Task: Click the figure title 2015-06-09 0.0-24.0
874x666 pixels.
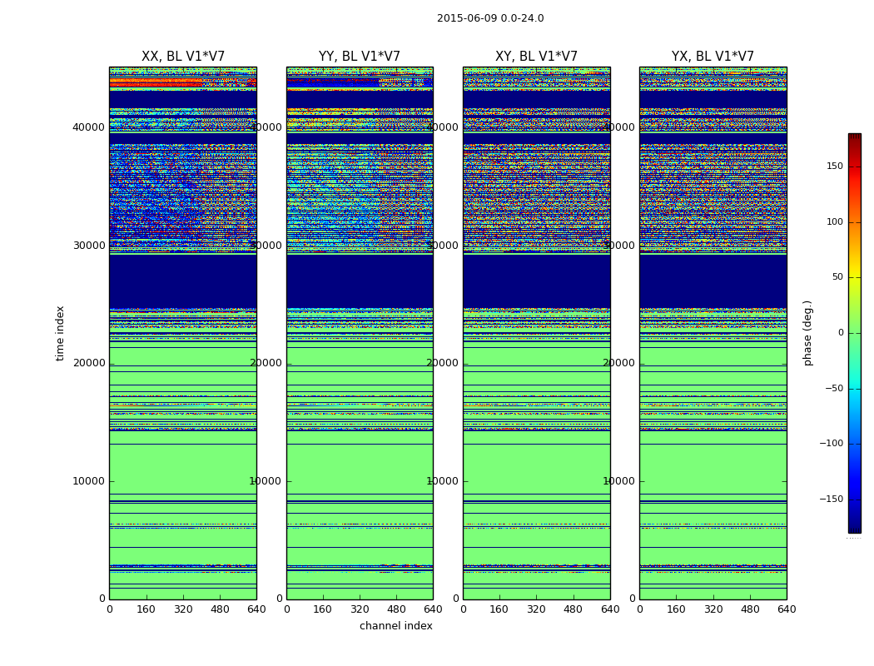Action: point(490,18)
